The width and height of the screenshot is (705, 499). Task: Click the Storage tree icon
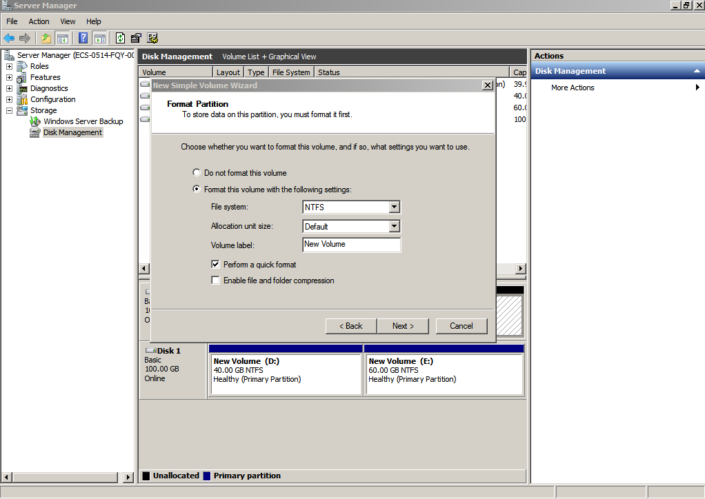(x=22, y=110)
